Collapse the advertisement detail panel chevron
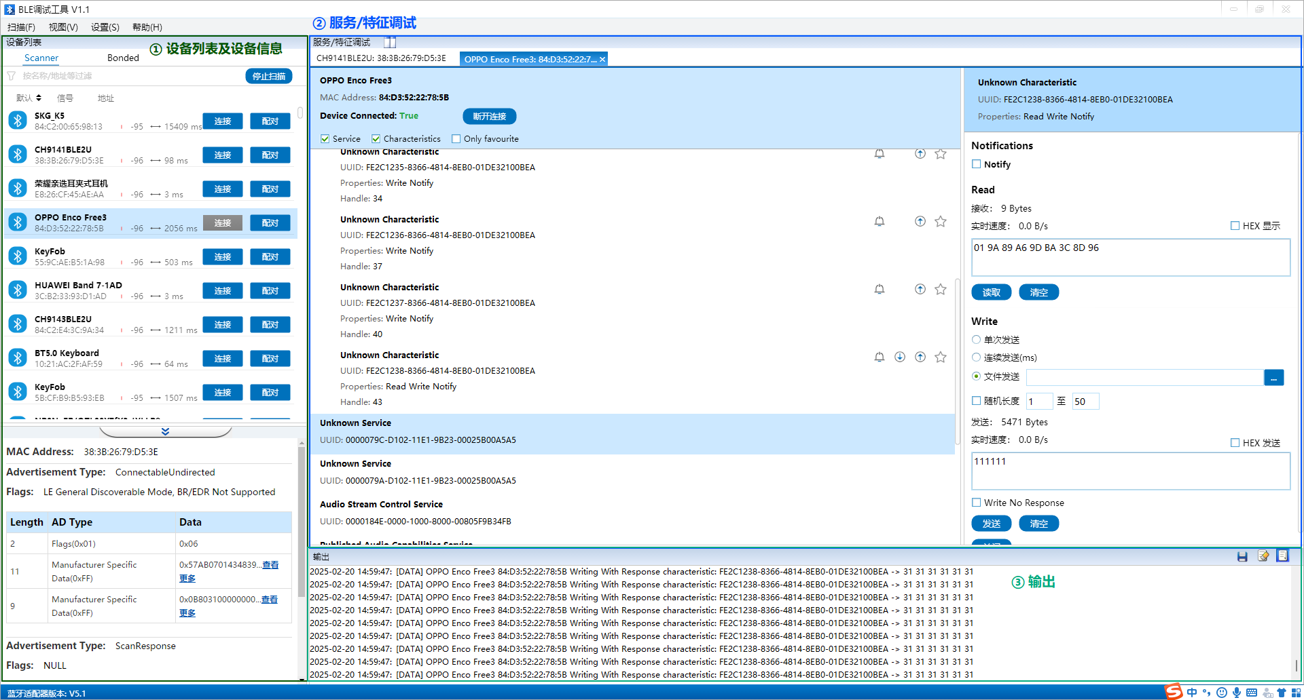Image resolution: width=1304 pixels, height=700 pixels. click(x=165, y=430)
